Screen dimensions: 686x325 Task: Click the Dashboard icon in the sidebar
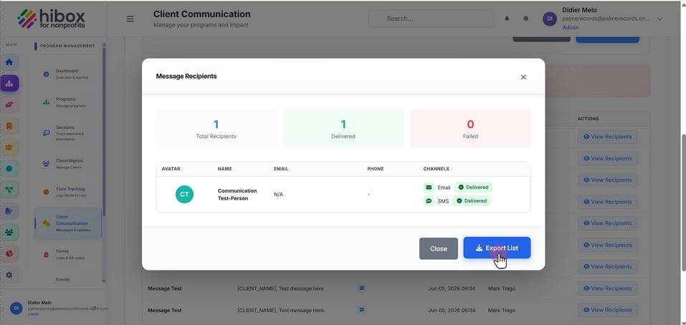point(47,74)
